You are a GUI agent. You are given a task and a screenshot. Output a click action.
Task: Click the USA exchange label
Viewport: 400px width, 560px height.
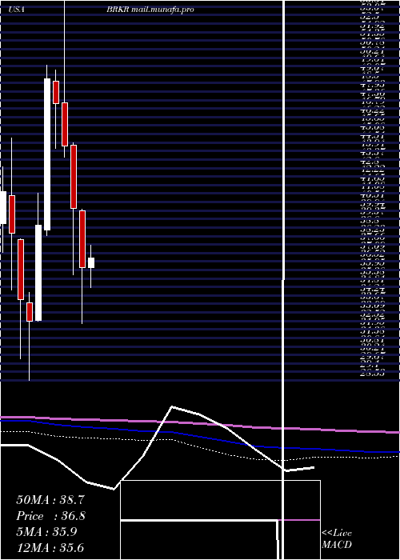(x=17, y=10)
